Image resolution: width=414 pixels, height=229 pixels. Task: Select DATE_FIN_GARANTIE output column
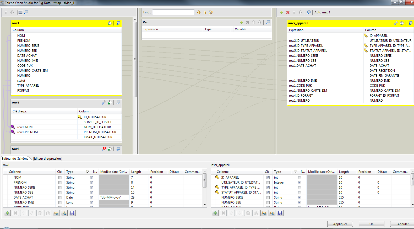point(384,76)
